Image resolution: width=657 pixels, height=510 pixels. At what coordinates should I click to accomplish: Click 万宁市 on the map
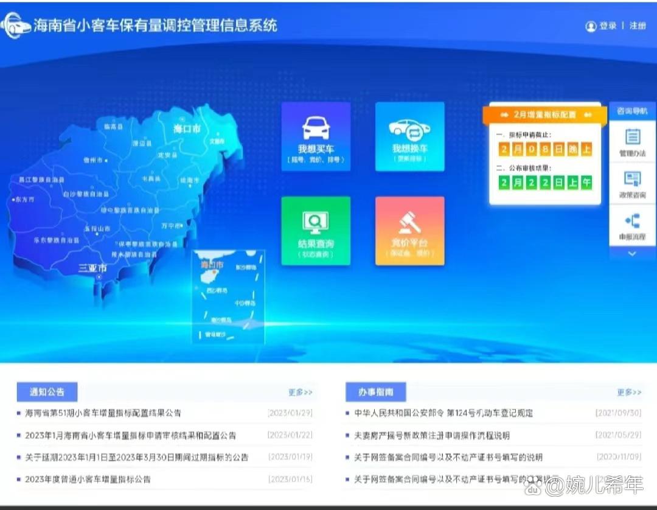[171, 225]
